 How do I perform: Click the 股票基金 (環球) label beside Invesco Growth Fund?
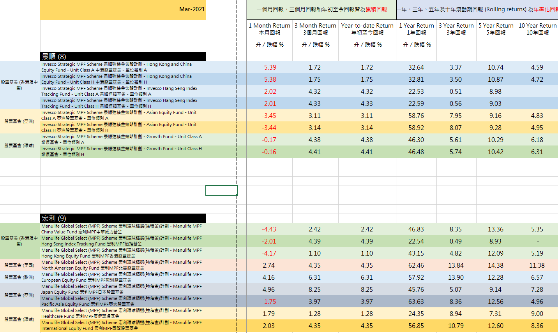click(x=19, y=145)
